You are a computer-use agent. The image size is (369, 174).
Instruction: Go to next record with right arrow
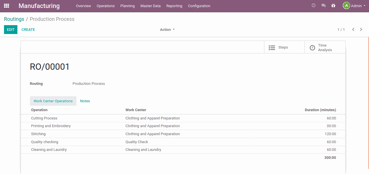[361, 29]
